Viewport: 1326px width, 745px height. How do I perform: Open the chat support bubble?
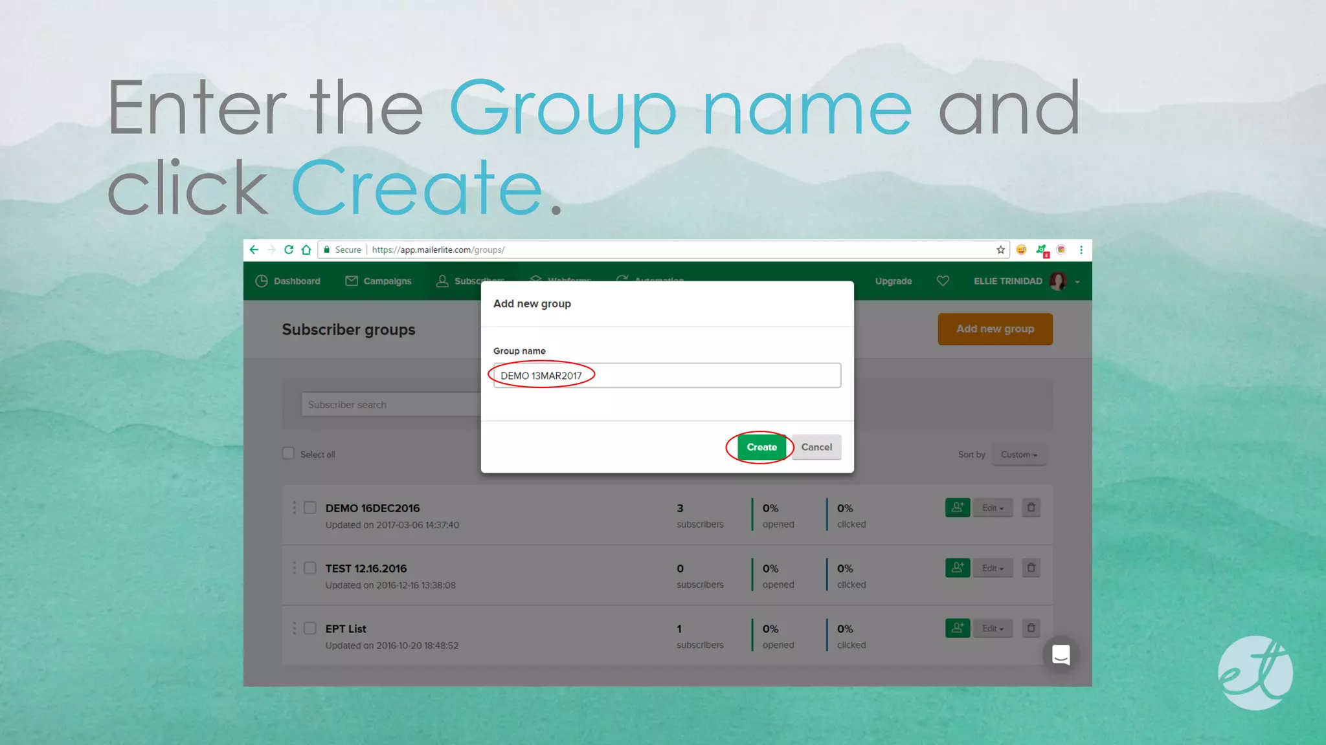pyautogui.click(x=1061, y=655)
